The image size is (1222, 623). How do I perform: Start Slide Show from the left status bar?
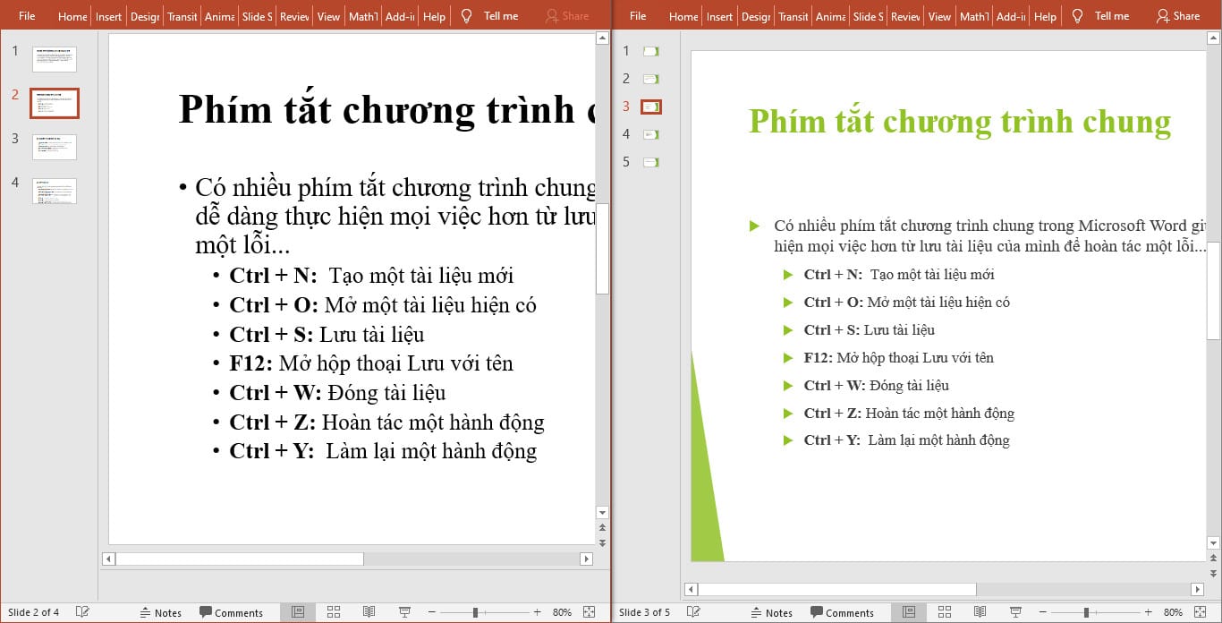tap(405, 612)
